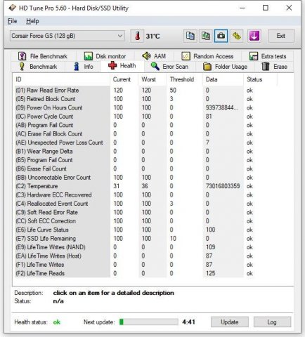Switch to the Folder Usage tab

[x=226, y=67]
